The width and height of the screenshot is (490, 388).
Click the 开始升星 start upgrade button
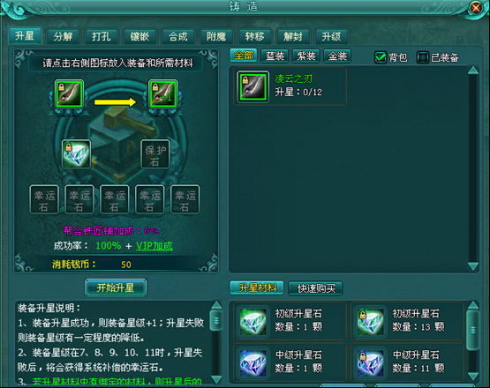click(x=116, y=287)
